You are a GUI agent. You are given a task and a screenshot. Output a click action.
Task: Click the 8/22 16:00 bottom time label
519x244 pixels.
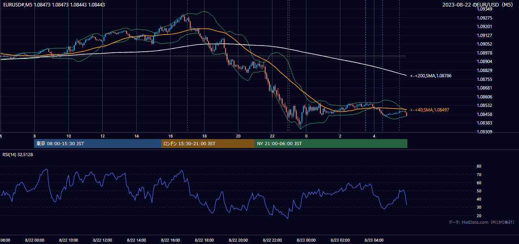tap(171, 240)
